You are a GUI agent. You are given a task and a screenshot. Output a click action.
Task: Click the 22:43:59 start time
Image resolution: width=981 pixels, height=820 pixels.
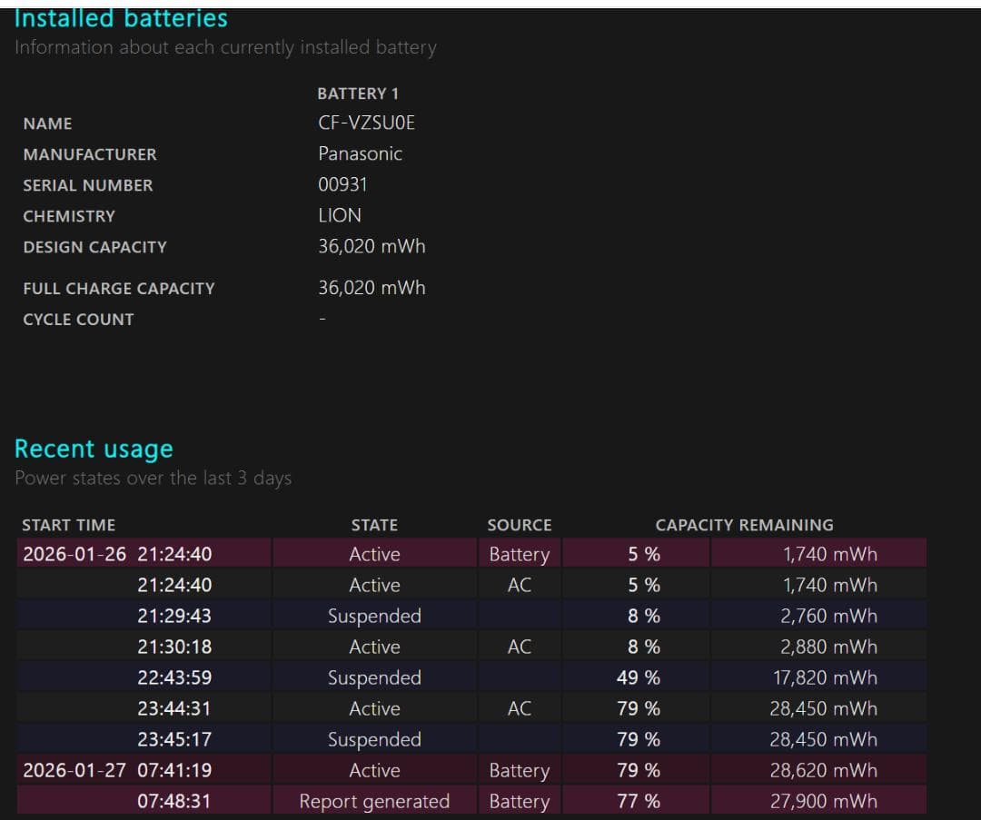click(x=173, y=677)
